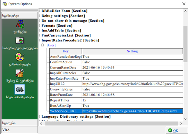
Task: Select the accounting currencies folder icon
Action: coord(20,41)
